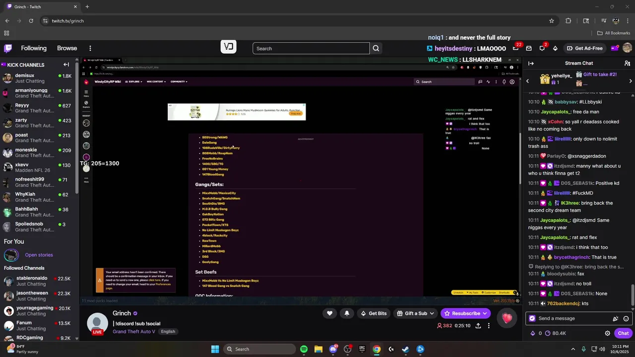Open stream more-options three dots
The width and height of the screenshot is (635, 357).
point(489,326)
